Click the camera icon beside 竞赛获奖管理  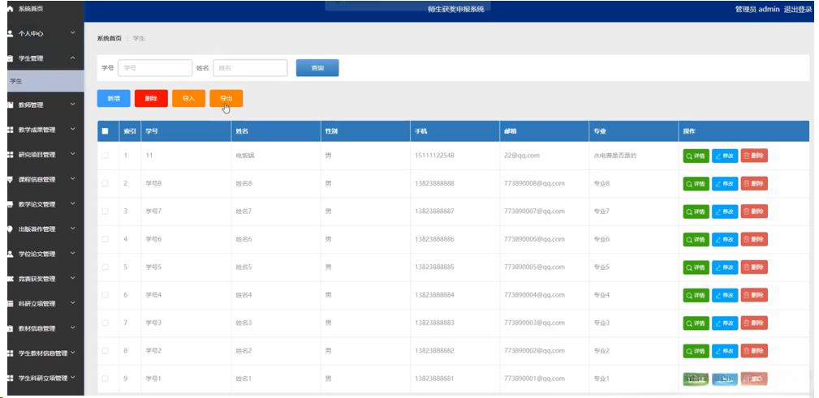pos(10,279)
